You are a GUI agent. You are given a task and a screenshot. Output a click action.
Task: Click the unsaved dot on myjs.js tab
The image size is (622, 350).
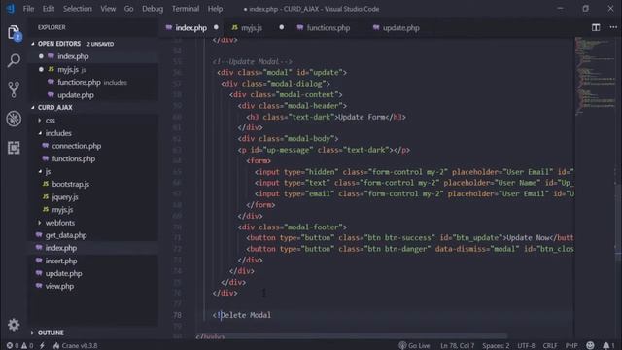coord(281,28)
